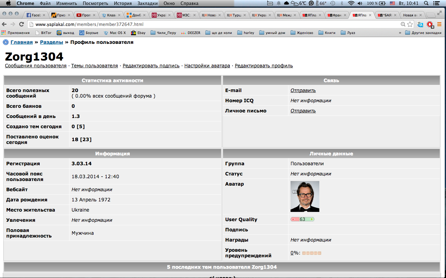Viewport: 446px width, 278px height.
Task: Expand the Другие закладки folder
Action: (423, 33)
